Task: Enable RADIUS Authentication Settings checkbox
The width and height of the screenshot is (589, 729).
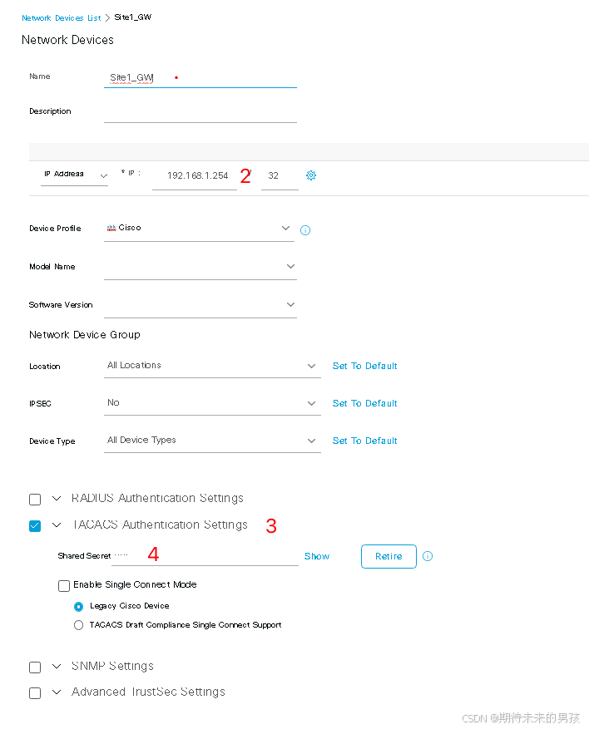Action: pos(35,500)
